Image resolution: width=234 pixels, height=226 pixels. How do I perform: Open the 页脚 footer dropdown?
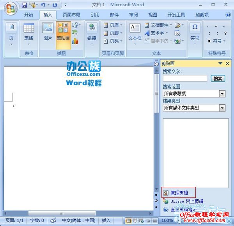tap(113, 33)
